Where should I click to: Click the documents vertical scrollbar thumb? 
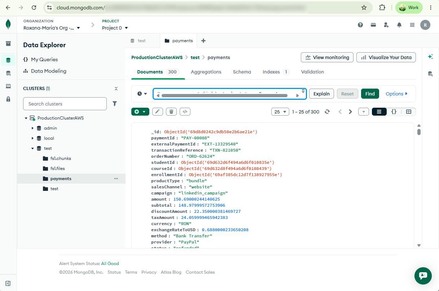pyautogui.click(x=419, y=132)
